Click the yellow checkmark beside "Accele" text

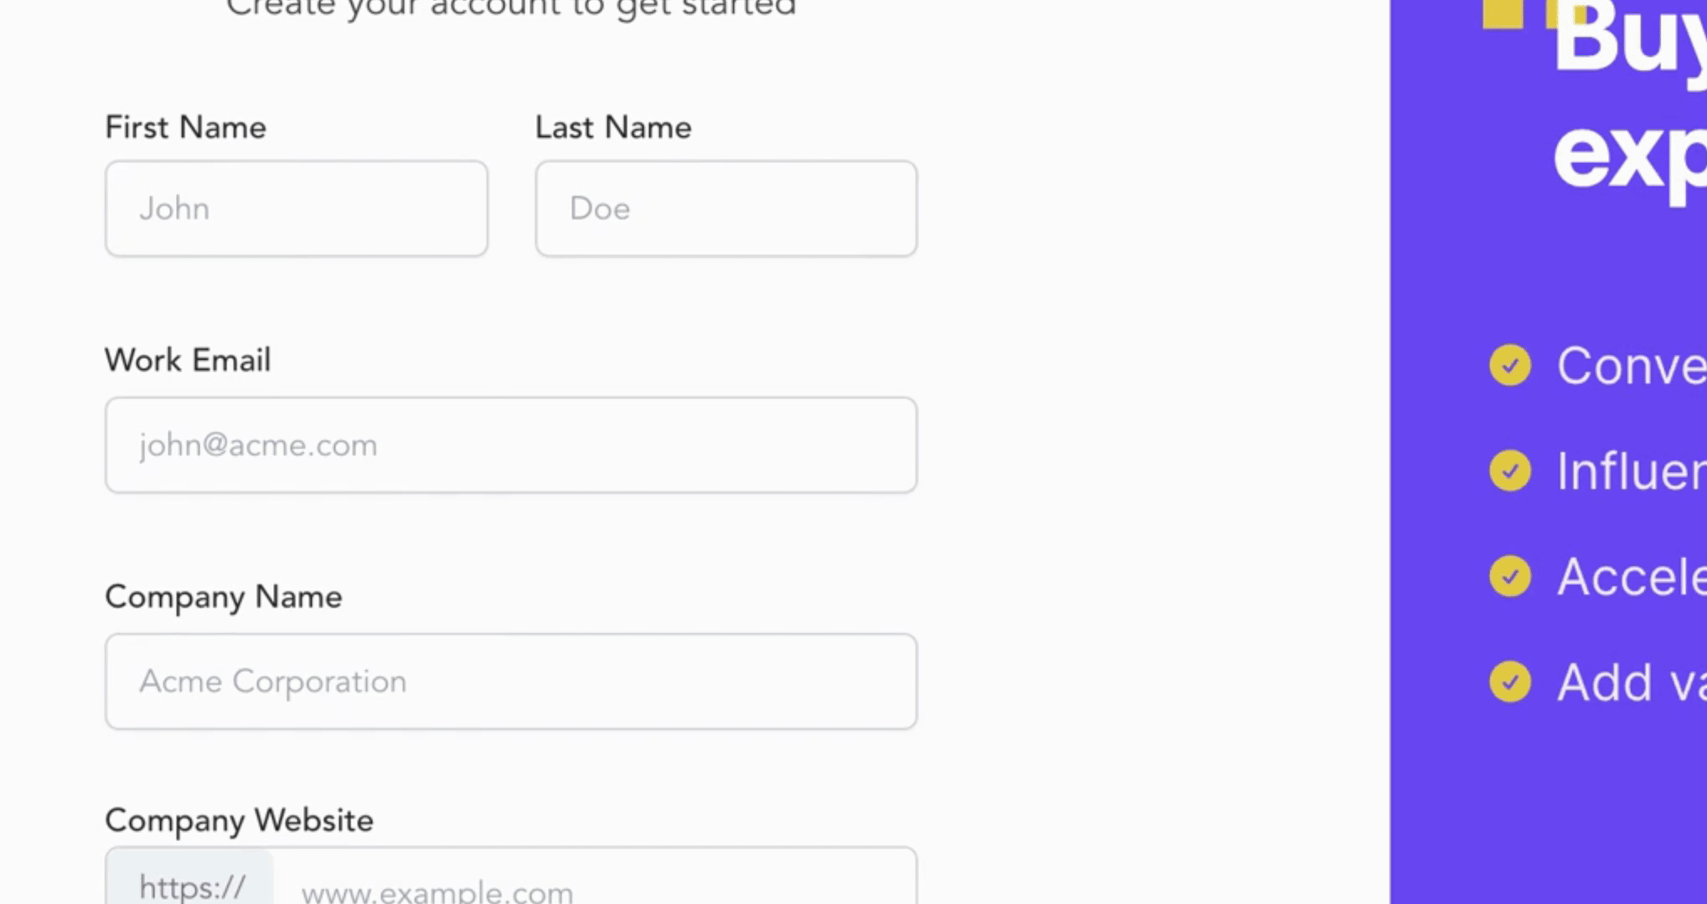(1509, 577)
